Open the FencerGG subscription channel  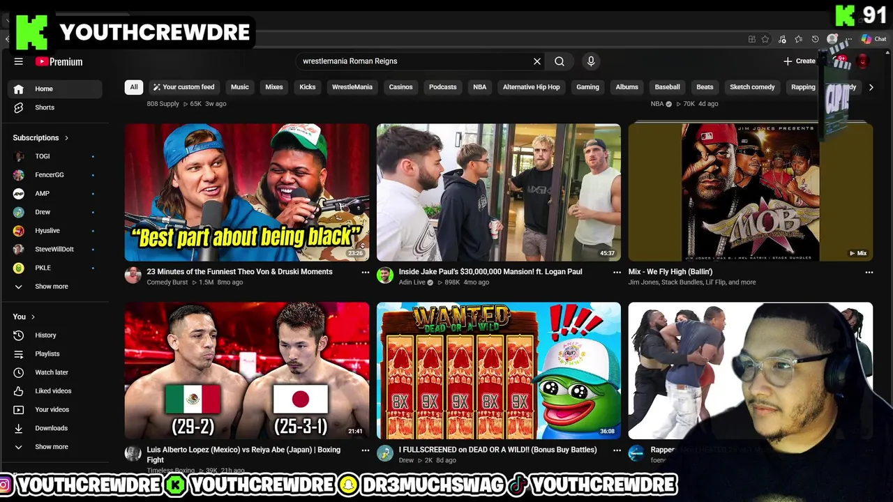tap(55, 175)
